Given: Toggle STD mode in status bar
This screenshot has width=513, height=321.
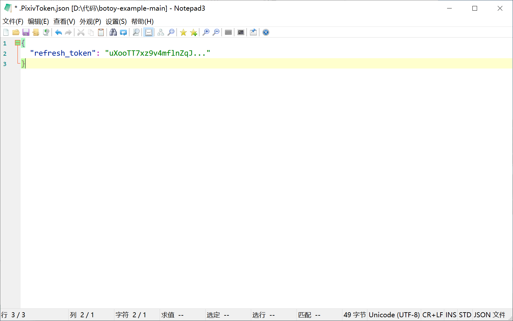Looking at the screenshot, I should coord(465,315).
